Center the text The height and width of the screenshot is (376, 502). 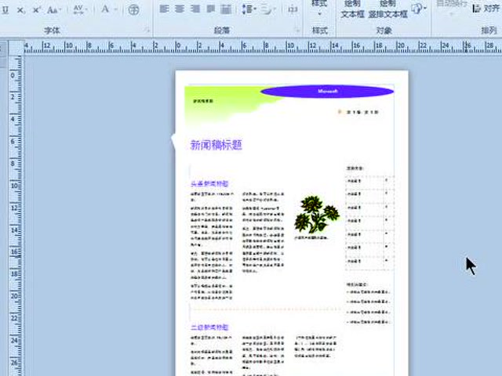point(180,9)
